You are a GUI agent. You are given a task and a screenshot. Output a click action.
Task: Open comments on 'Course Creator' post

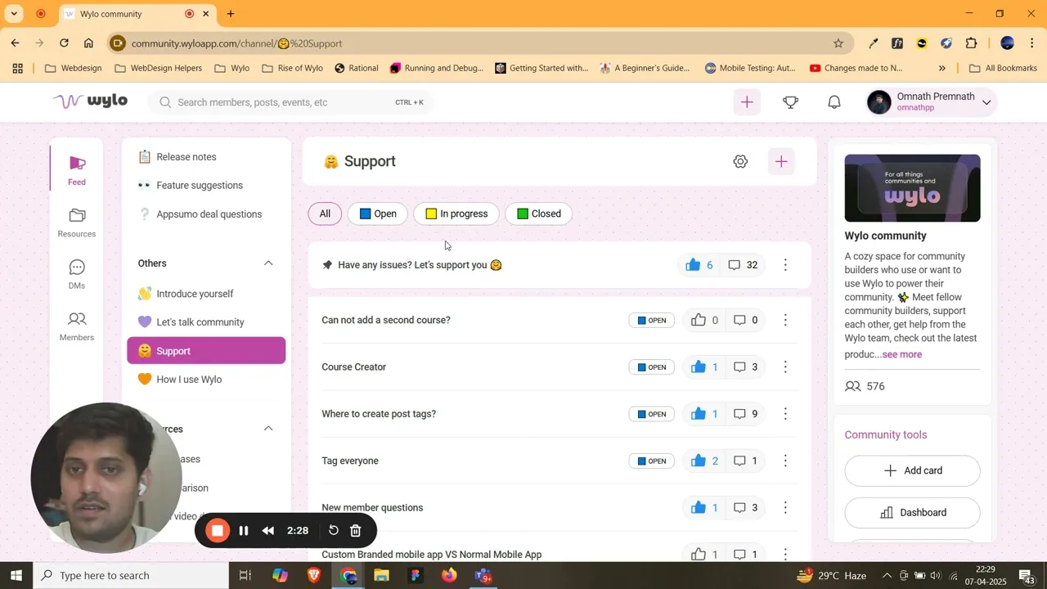[x=745, y=367]
